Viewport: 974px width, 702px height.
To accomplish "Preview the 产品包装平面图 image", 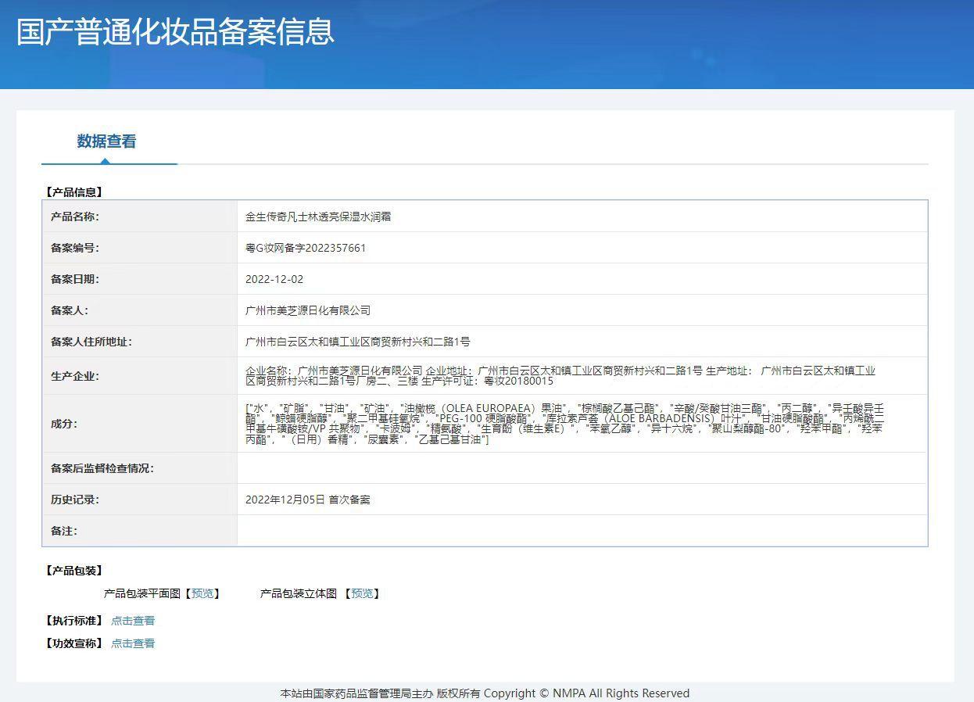I will 202,593.
